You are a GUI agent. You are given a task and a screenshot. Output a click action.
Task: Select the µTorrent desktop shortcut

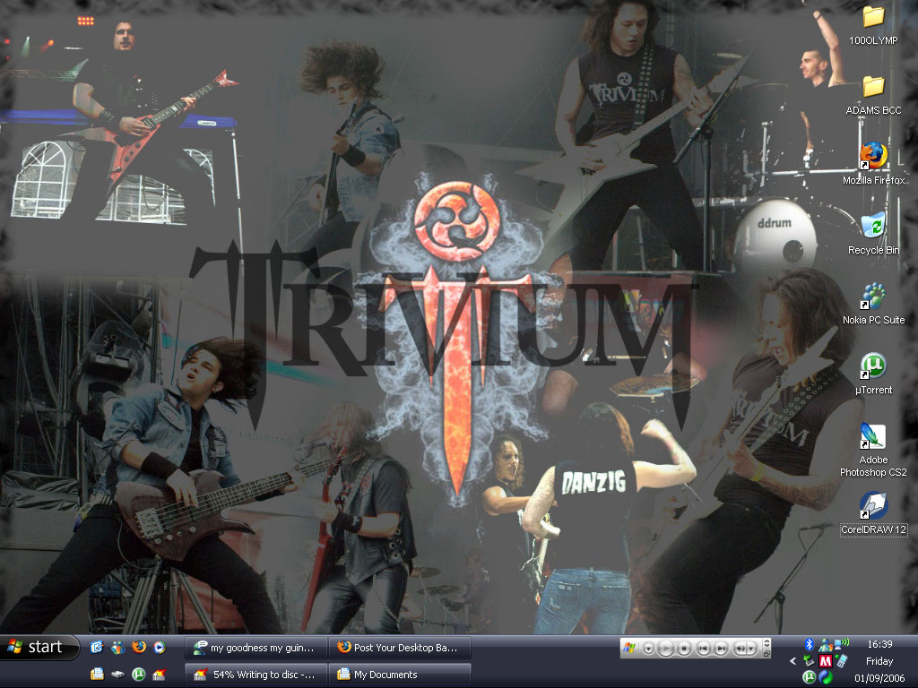873,374
